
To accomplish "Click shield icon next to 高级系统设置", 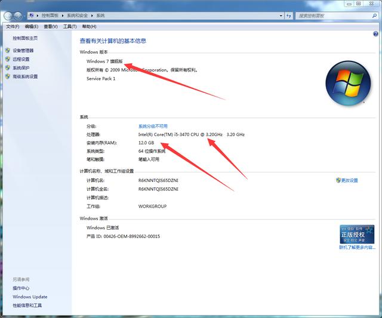I will point(8,76).
